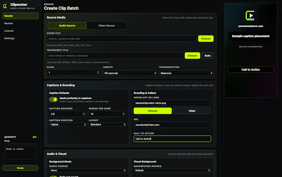Click the Captions & Branding section title
The height and width of the screenshot is (177, 282).
[x=61, y=85]
